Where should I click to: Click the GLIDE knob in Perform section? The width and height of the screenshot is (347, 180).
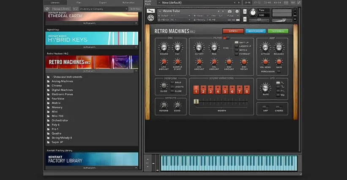click(164, 86)
